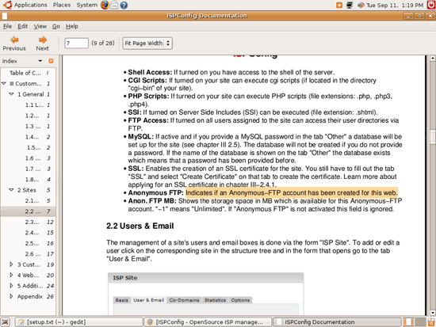The height and width of the screenshot is (327, 436).
Task: Select the 1.4... index entry
Action: 28,137
